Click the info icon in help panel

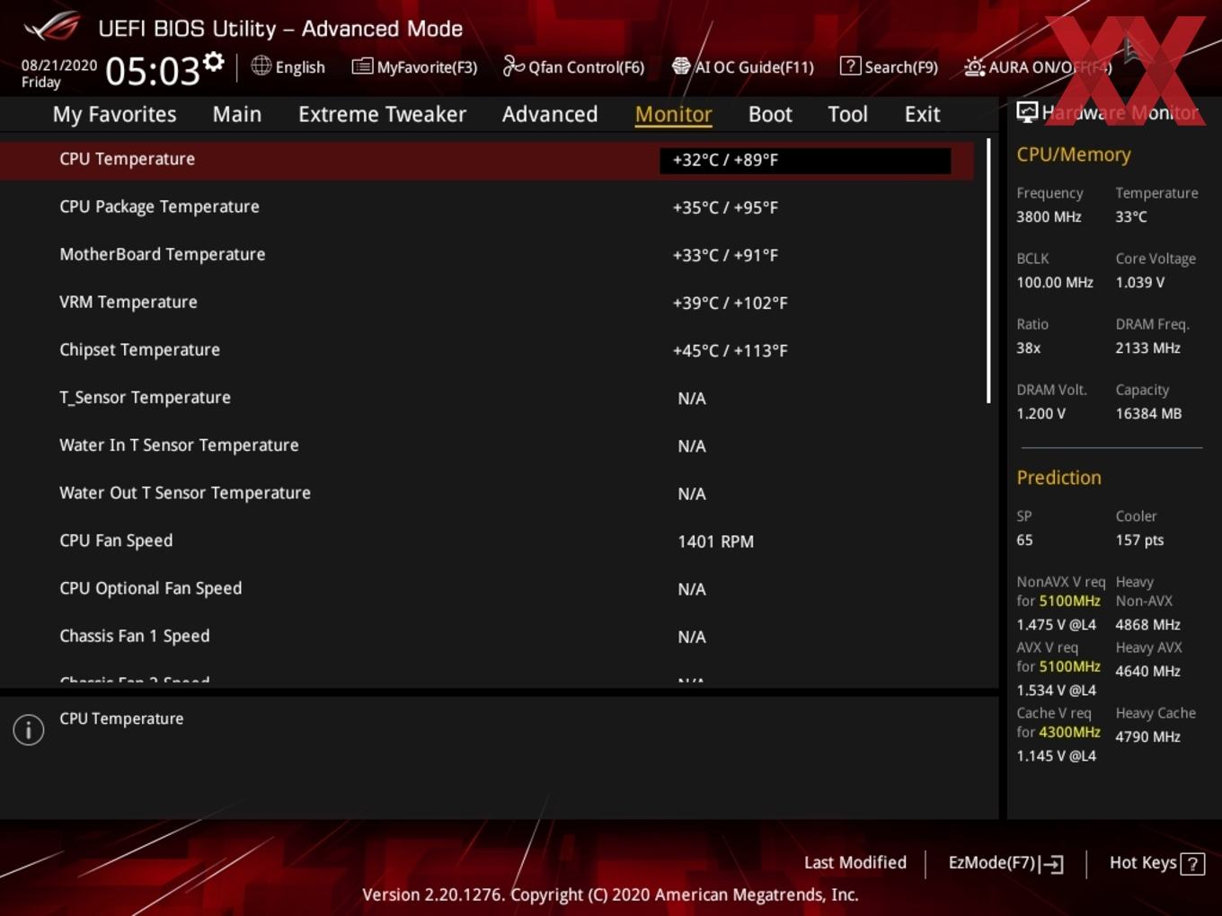click(x=29, y=729)
